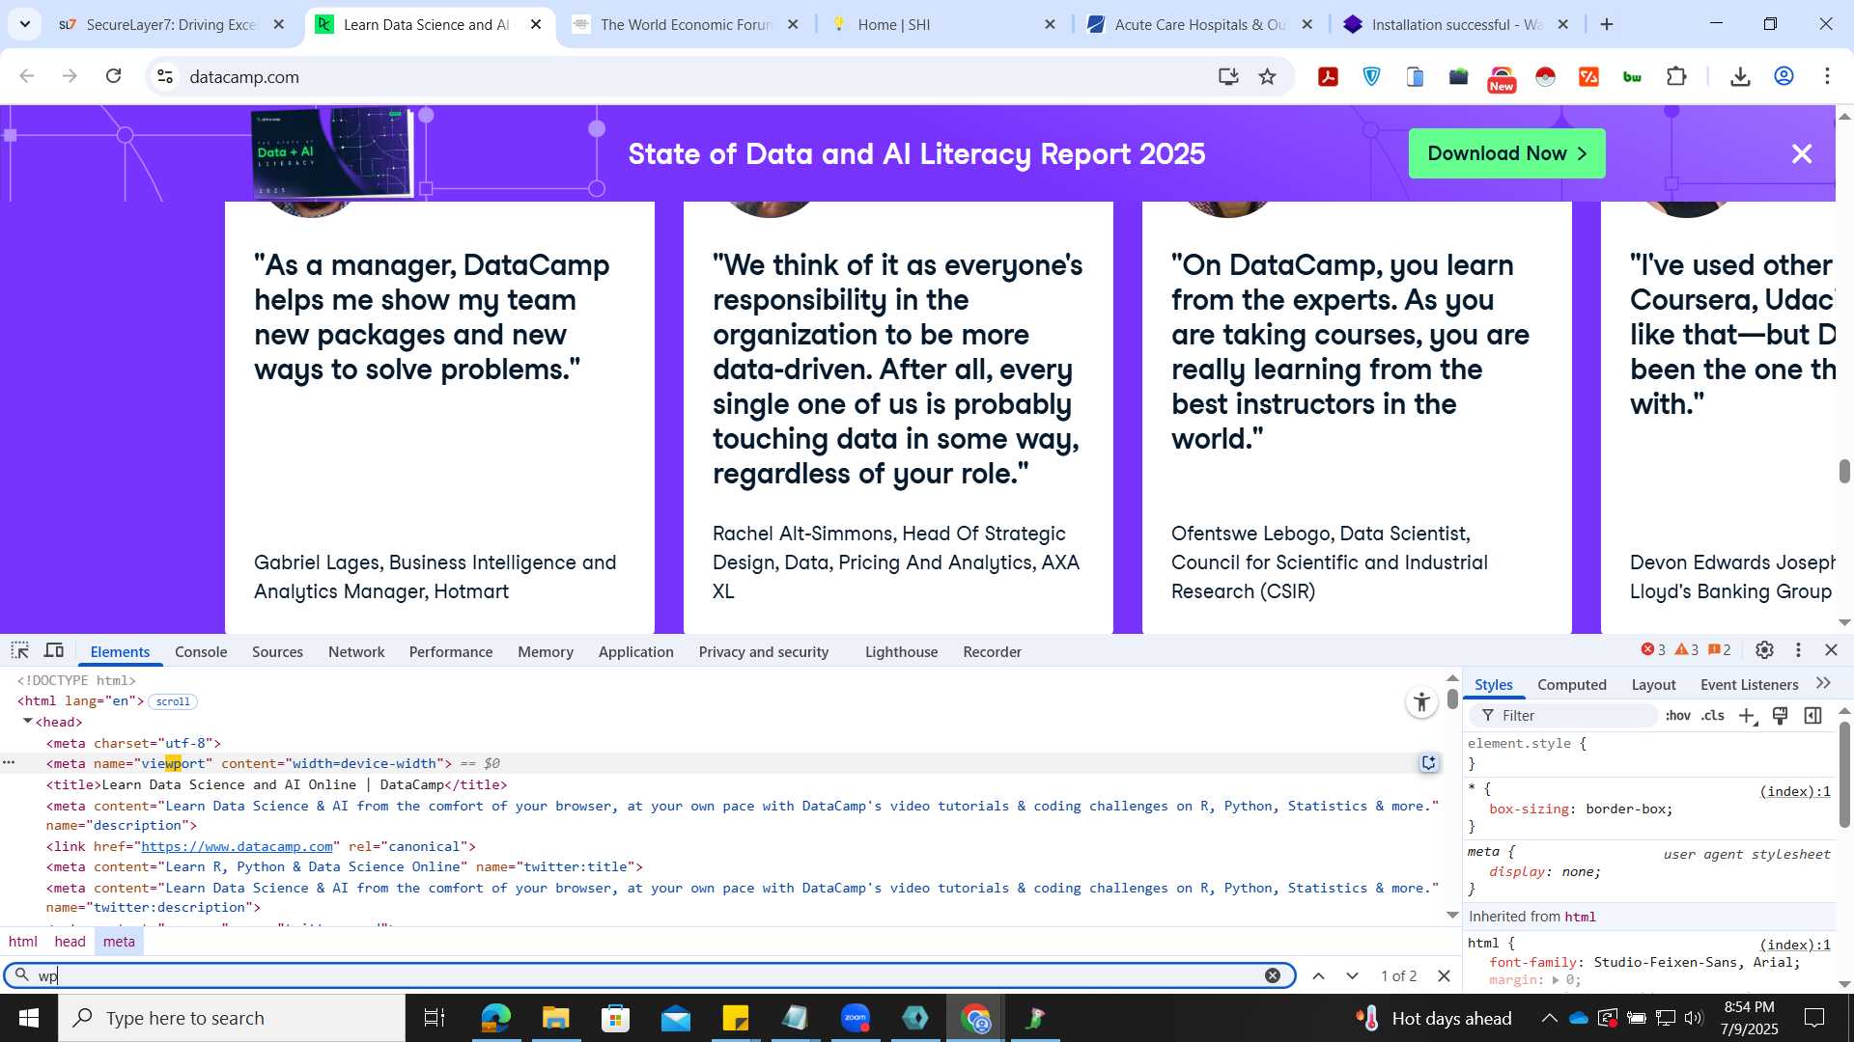Close the DevTools find bar
The width and height of the screenshot is (1854, 1042).
pyautogui.click(x=1444, y=976)
